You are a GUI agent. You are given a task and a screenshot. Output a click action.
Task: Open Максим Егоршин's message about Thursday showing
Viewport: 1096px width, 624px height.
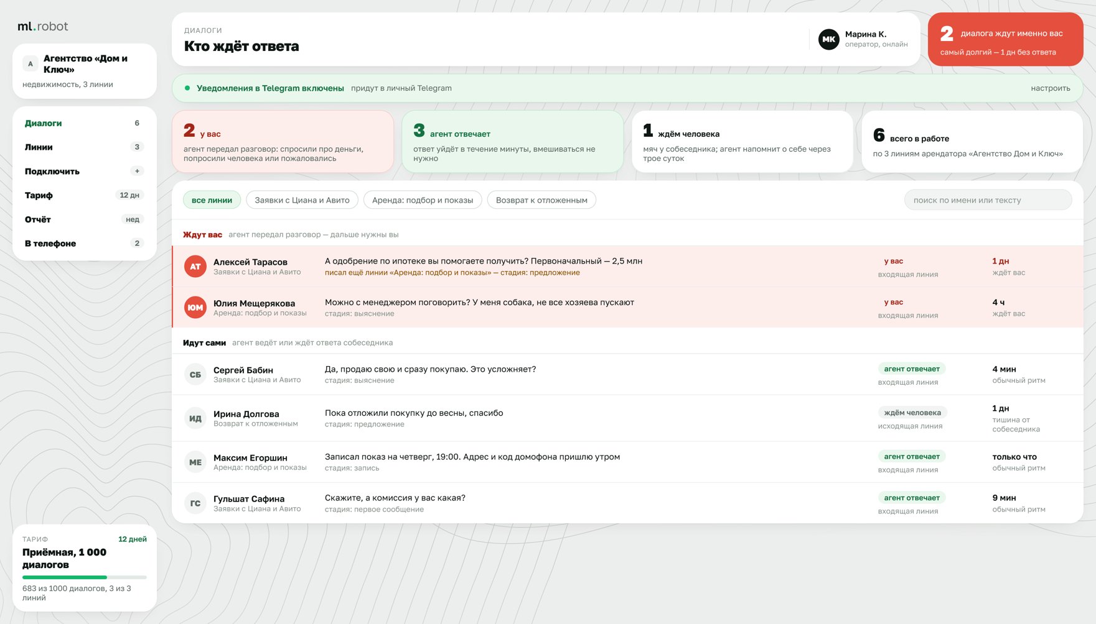tap(472, 457)
